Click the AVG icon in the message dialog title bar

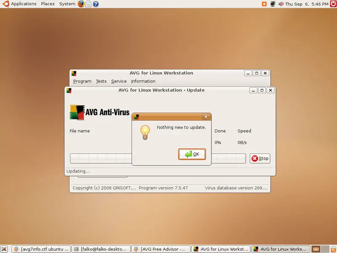(x=136, y=117)
